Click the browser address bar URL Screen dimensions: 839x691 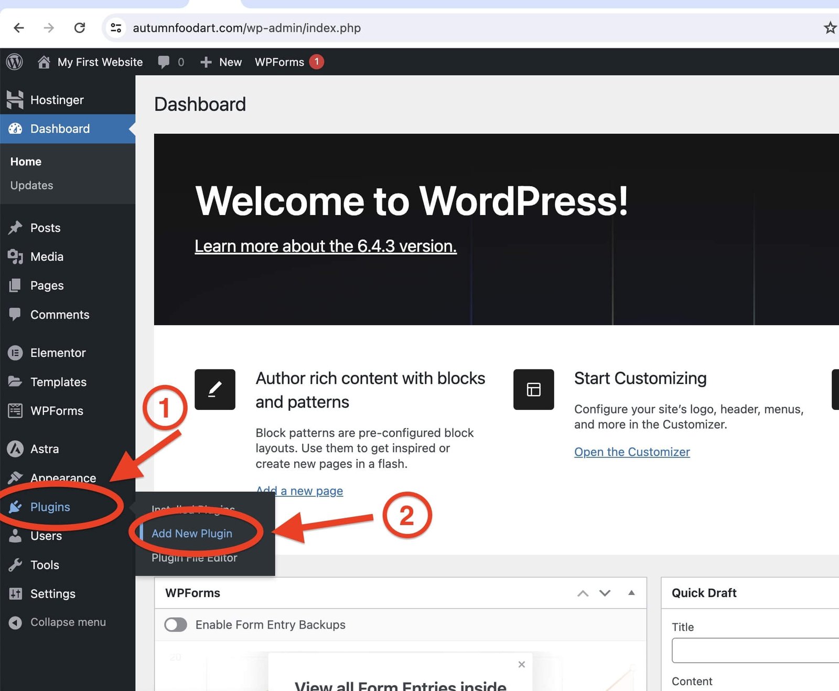point(246,28)
